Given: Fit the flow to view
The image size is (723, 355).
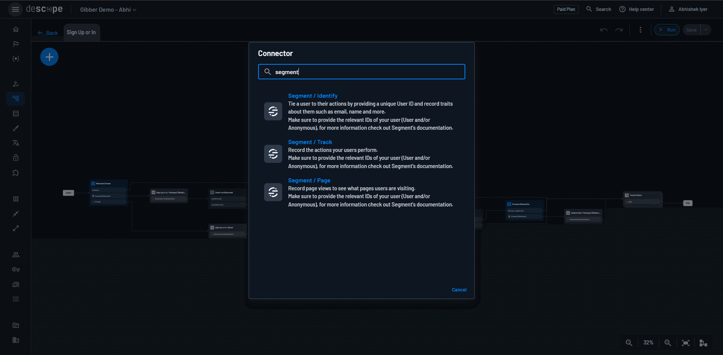Looking at the screenshot, I should [x=686, y=343].
